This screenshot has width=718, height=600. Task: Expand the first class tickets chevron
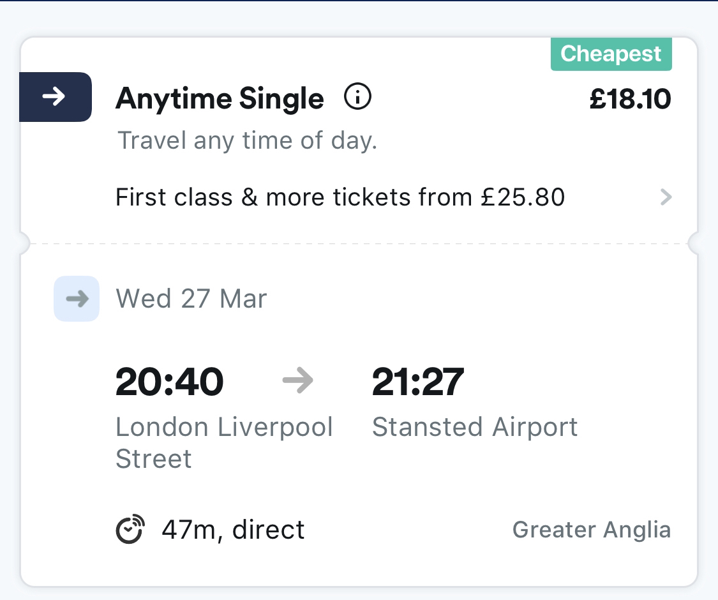coord(665,197)
